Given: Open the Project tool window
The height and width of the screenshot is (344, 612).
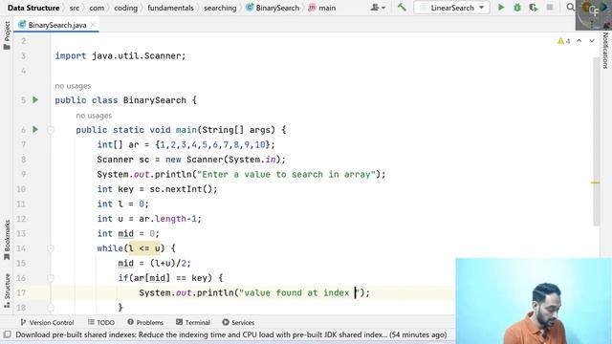Looking at the screenshot, I should [x=7, y=35].
